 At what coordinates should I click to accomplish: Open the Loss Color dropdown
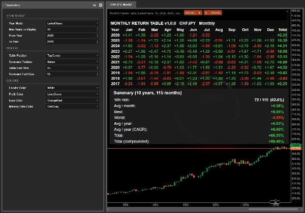pos(72,100)
